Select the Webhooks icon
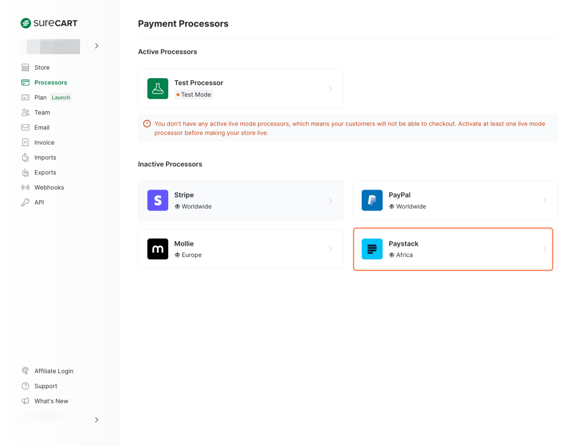Screen dimensions: 576x446 26,187
